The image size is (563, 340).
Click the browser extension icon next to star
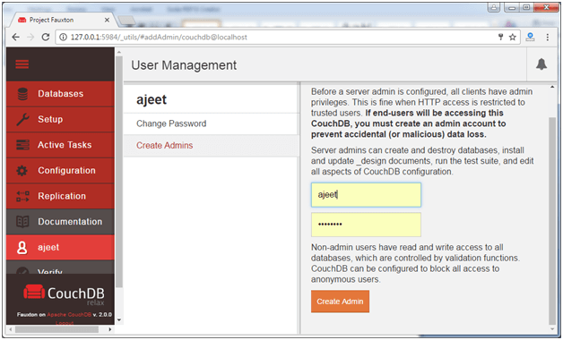(x=531, y=37)
